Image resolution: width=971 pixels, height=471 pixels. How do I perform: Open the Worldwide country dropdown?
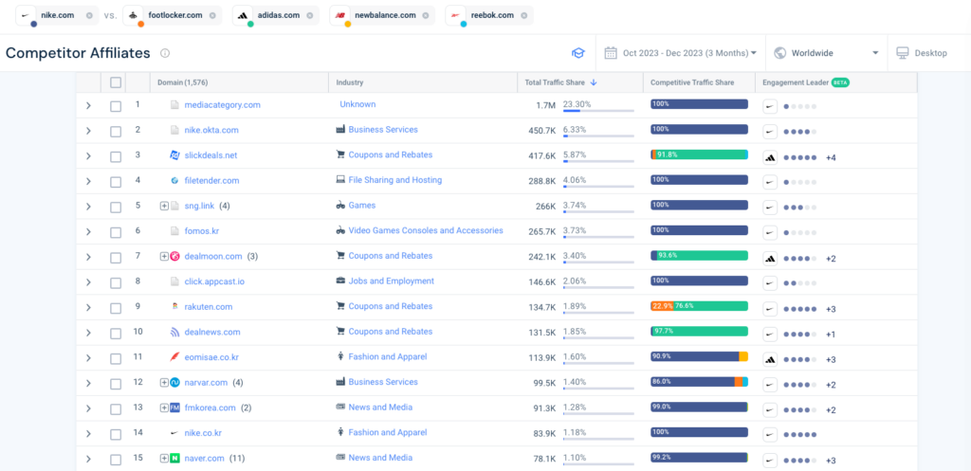coord(826,53)
